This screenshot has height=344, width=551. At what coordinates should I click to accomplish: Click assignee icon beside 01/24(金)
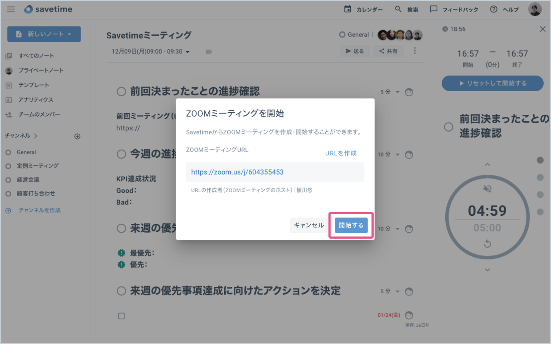(409, 315)
